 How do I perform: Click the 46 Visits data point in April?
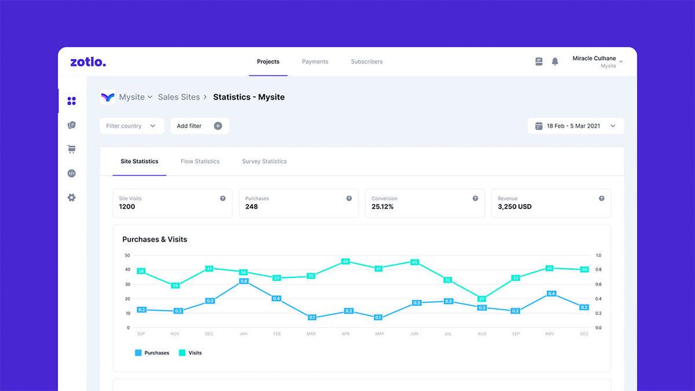click(346, 262)
